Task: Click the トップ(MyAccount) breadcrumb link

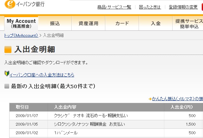Action: (x=21, y=35)
